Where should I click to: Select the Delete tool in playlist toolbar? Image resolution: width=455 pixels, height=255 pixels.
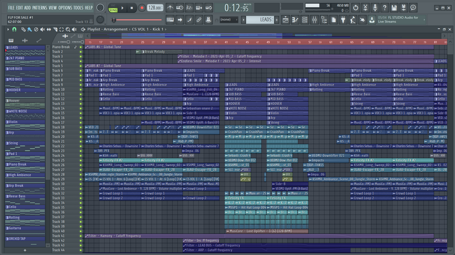(36, 29)
